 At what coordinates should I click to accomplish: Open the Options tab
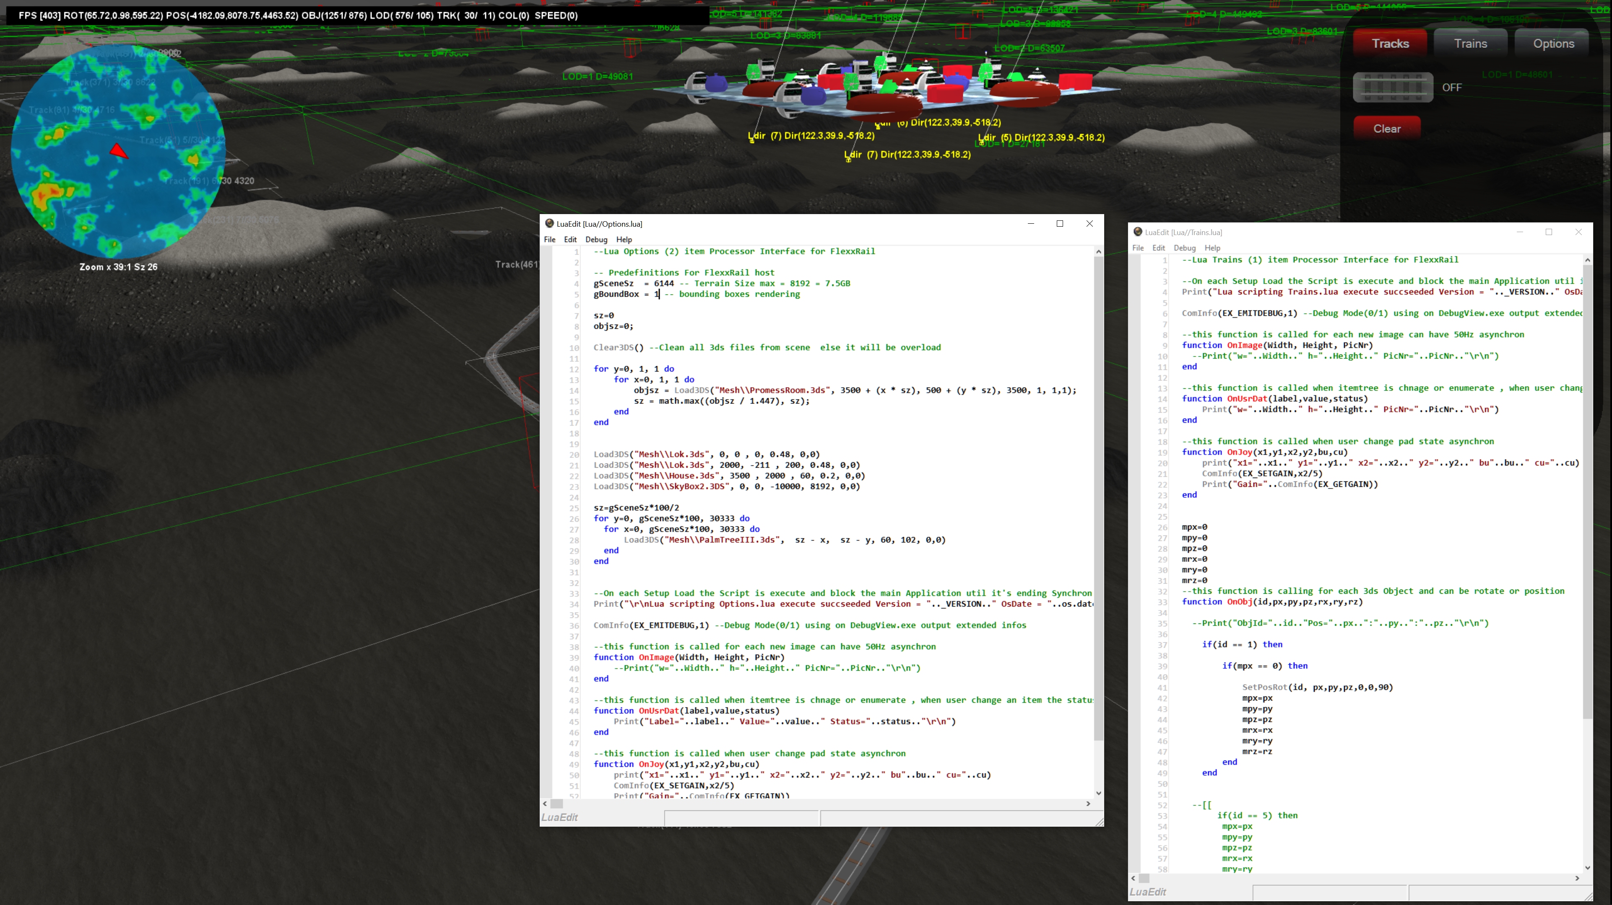(x=1553, y=43)
